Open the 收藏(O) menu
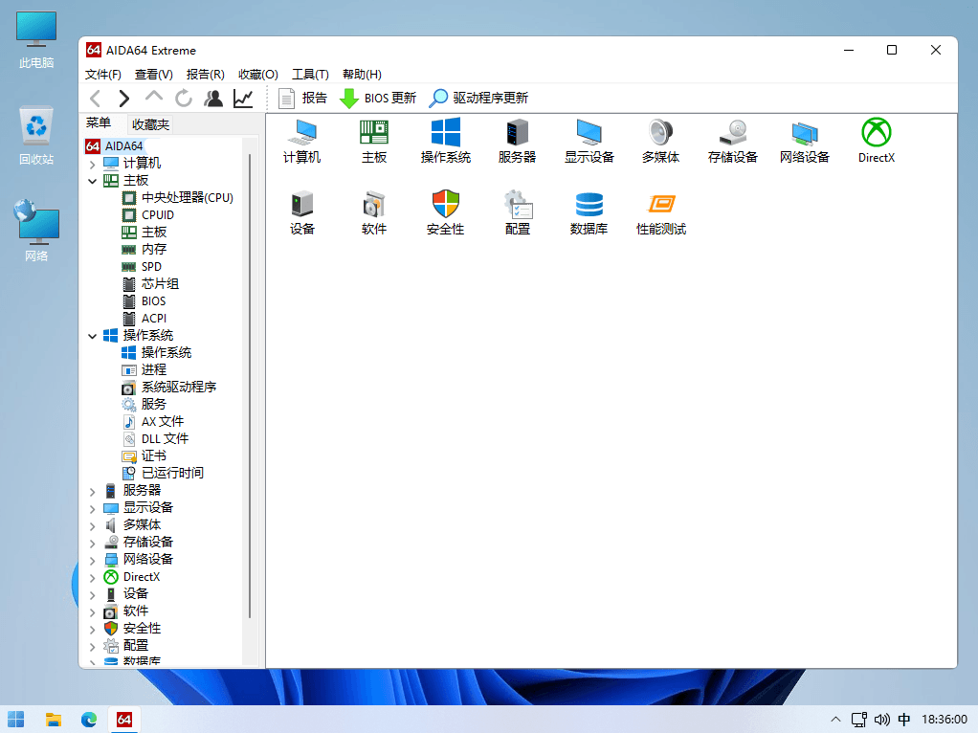This screenshot has width=978, height=733. (257, 75)
